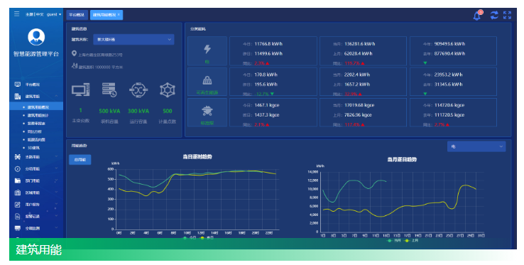Viewport: 524px width, 265px height.
Task: Select the electricity lightning bolt category tile
Action: tap(207, 51)
